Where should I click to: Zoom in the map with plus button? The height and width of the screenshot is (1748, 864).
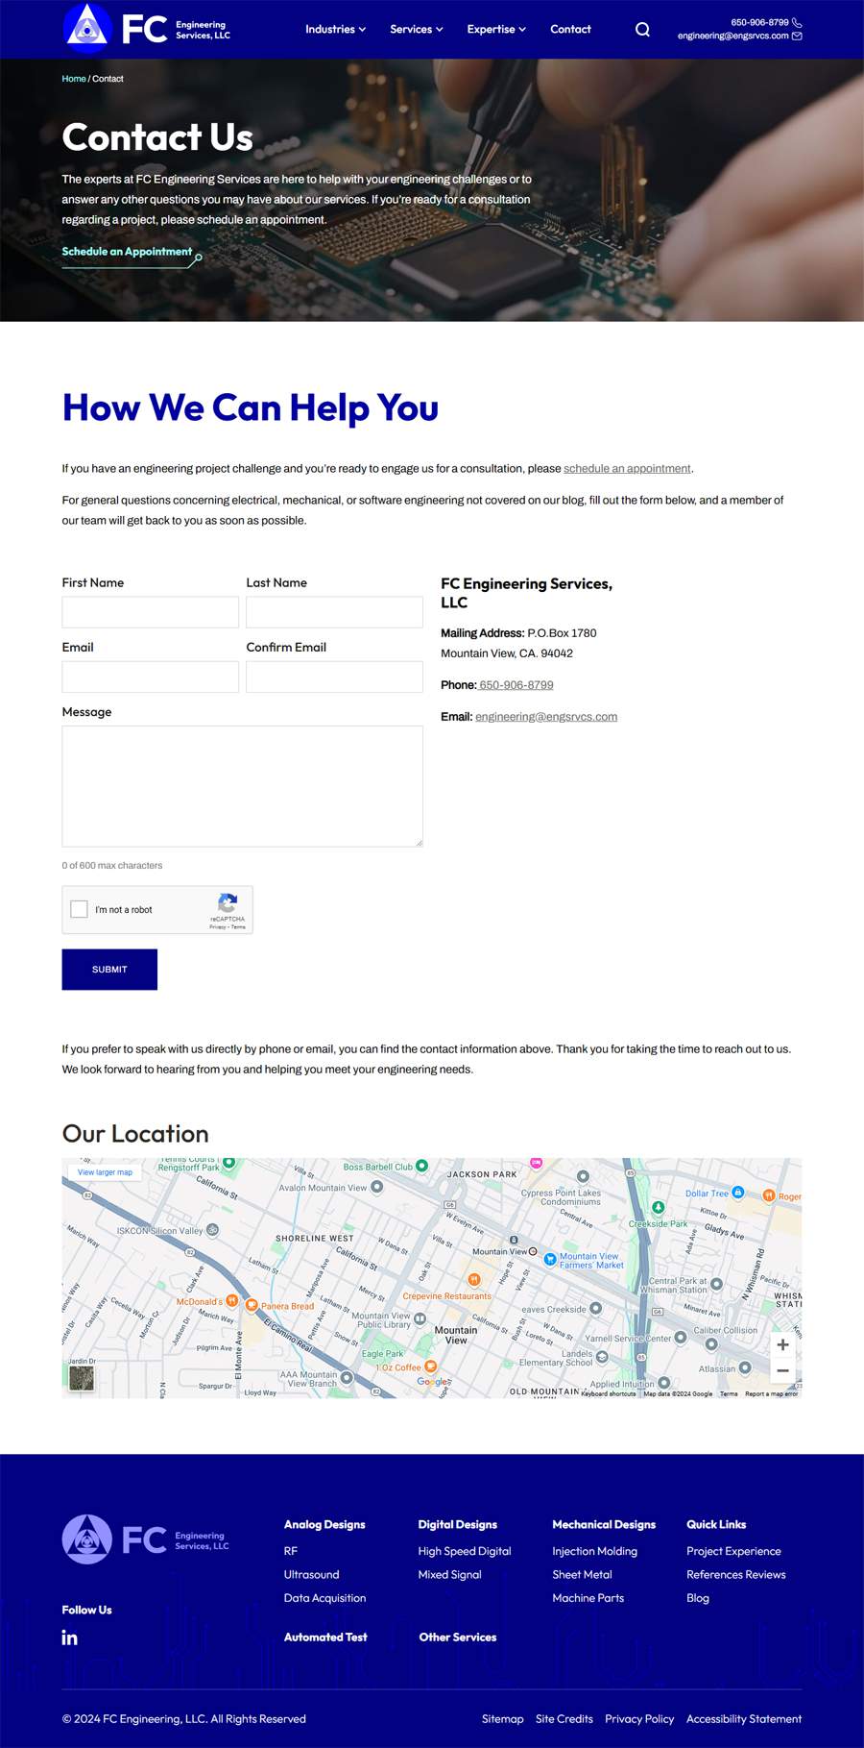coord(782,1344)
